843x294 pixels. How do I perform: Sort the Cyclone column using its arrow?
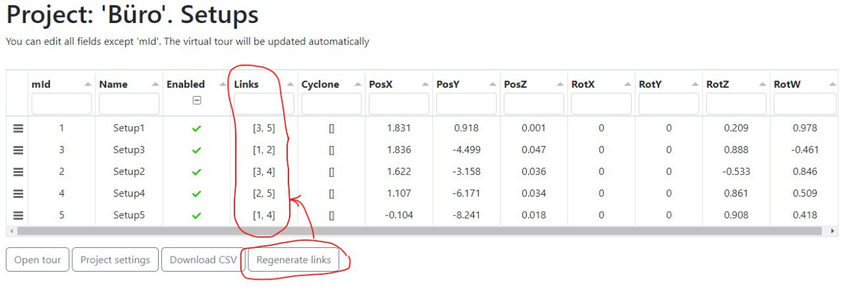(358, 84)
